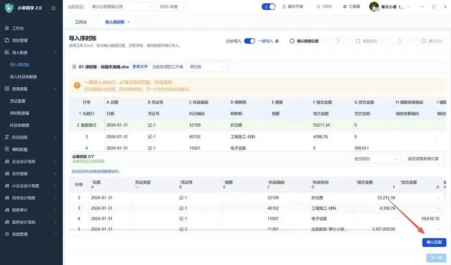The height and width of the screenshot is (265, 451).
Task: Collapse sidebar with panel icon
Action: [x=53, y=8]
